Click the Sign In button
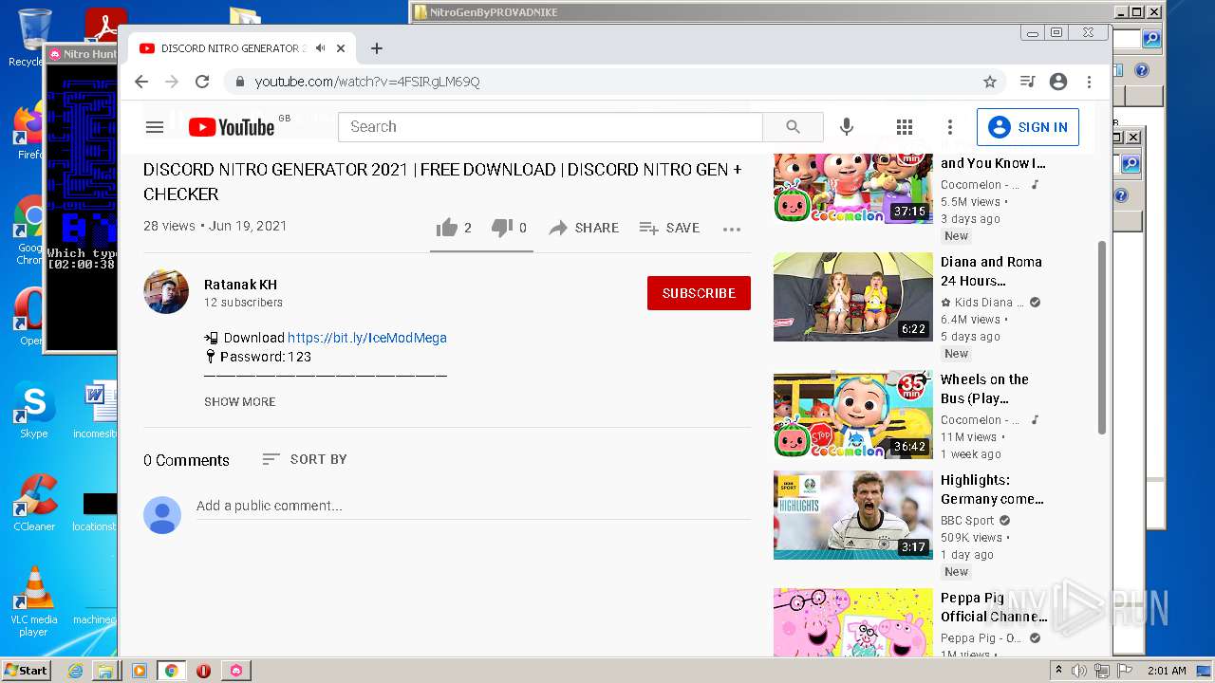 1028,127
